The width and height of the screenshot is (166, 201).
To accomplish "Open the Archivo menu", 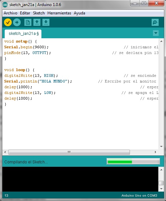I will [10, 13].
